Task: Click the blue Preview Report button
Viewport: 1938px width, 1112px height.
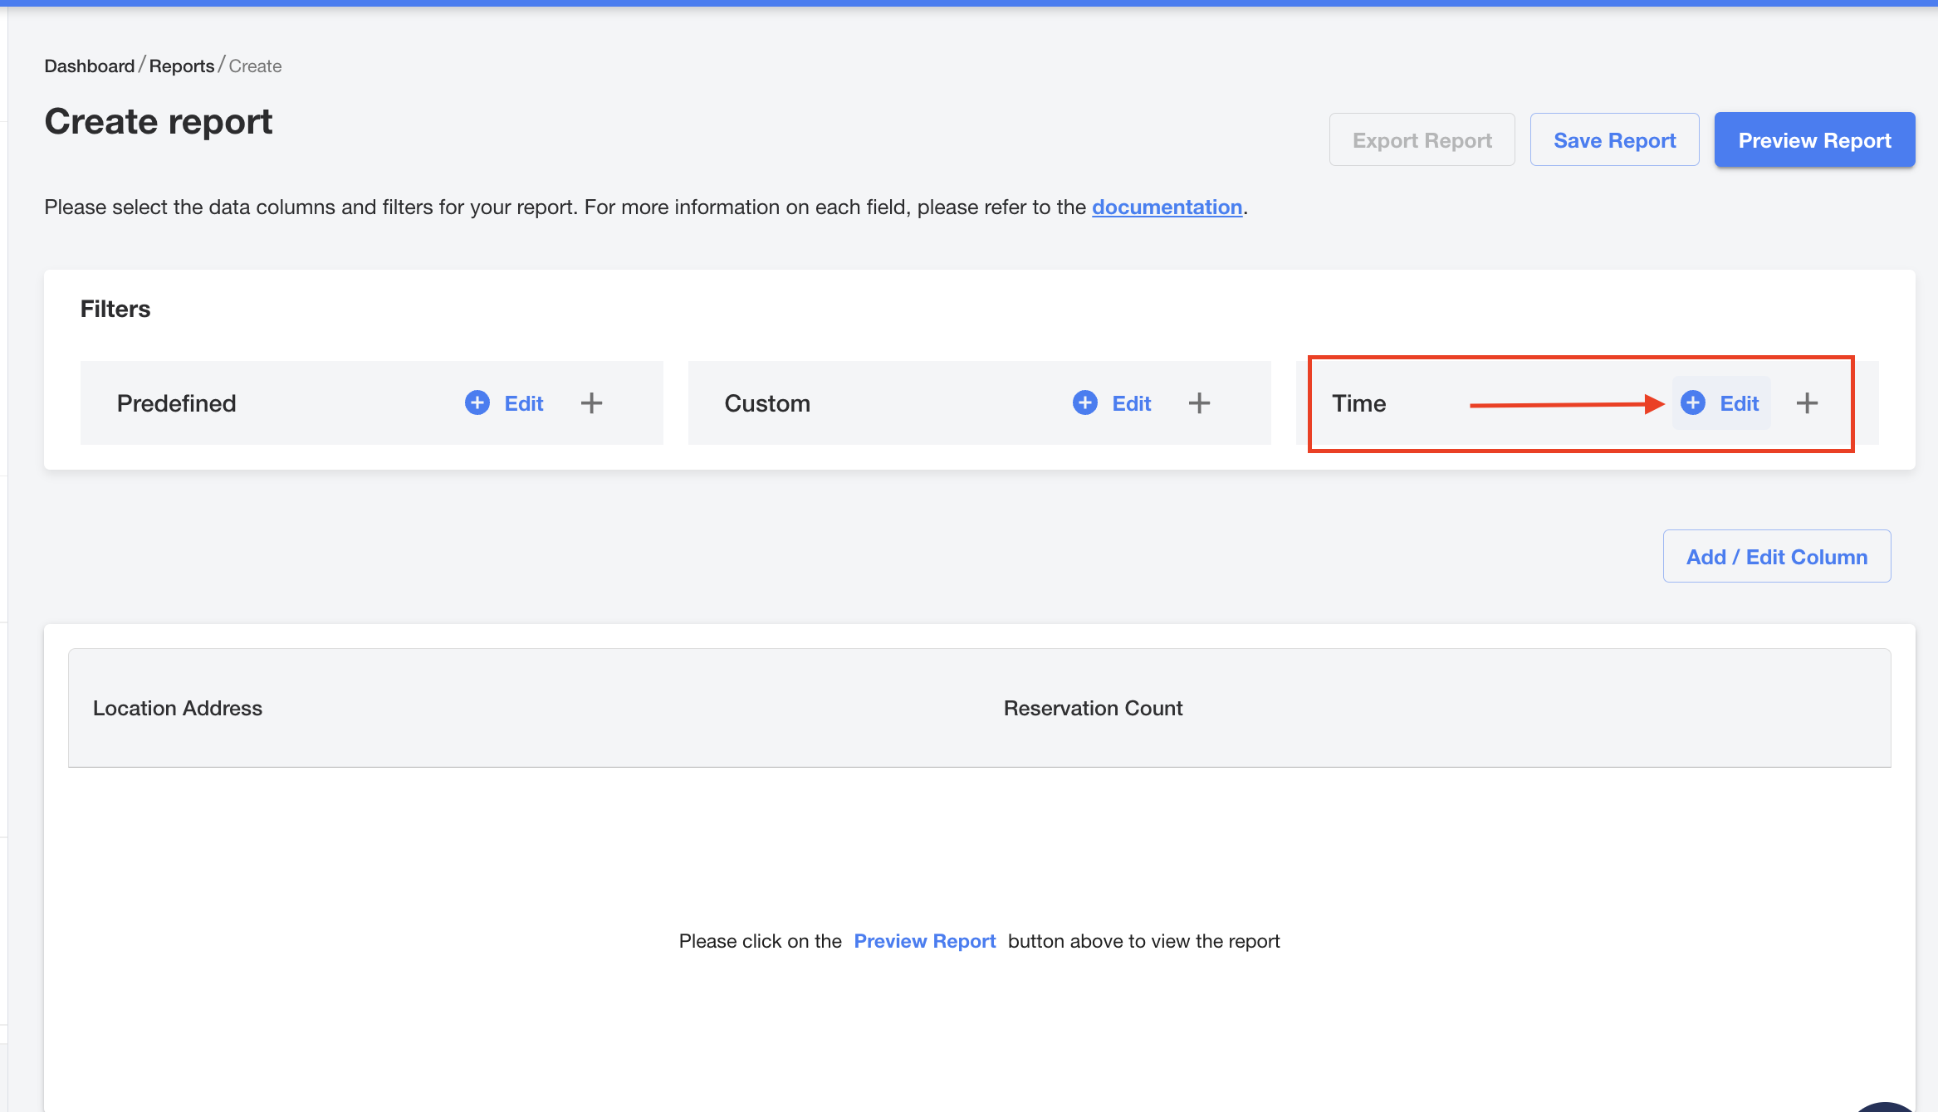Action: point(1814,140)
